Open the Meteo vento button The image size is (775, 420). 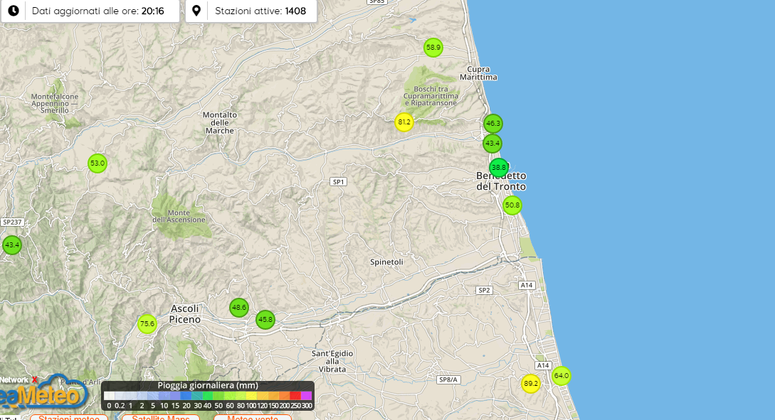pyautogui.click(x=252, y=417)
